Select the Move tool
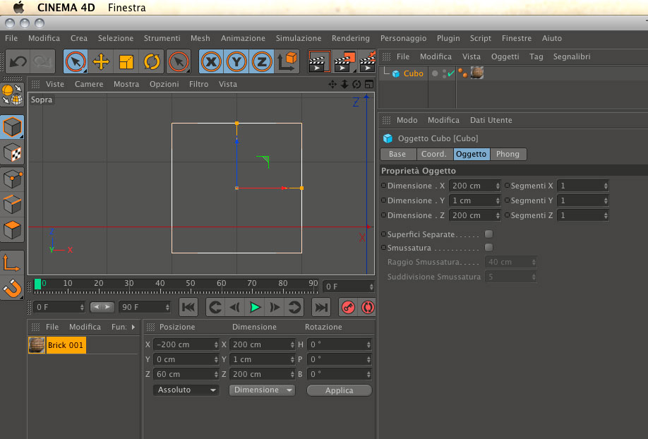Image resolution: width=648 pixels, height=439 pixels. pyautogui.click(x=101, y=62)
